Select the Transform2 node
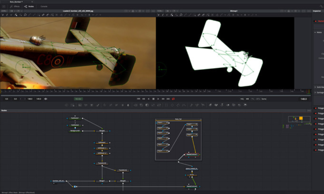 (123, 170)
